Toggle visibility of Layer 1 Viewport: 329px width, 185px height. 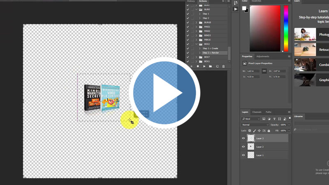click(x=243, y=155)
